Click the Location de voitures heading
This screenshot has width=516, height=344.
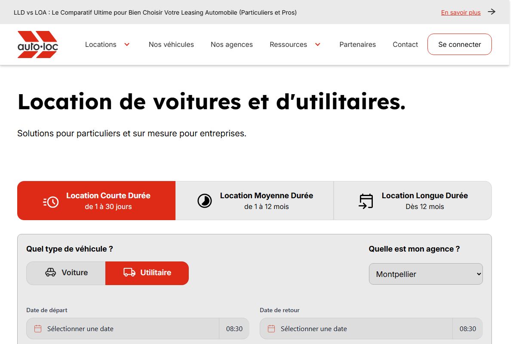click(212, 102)
